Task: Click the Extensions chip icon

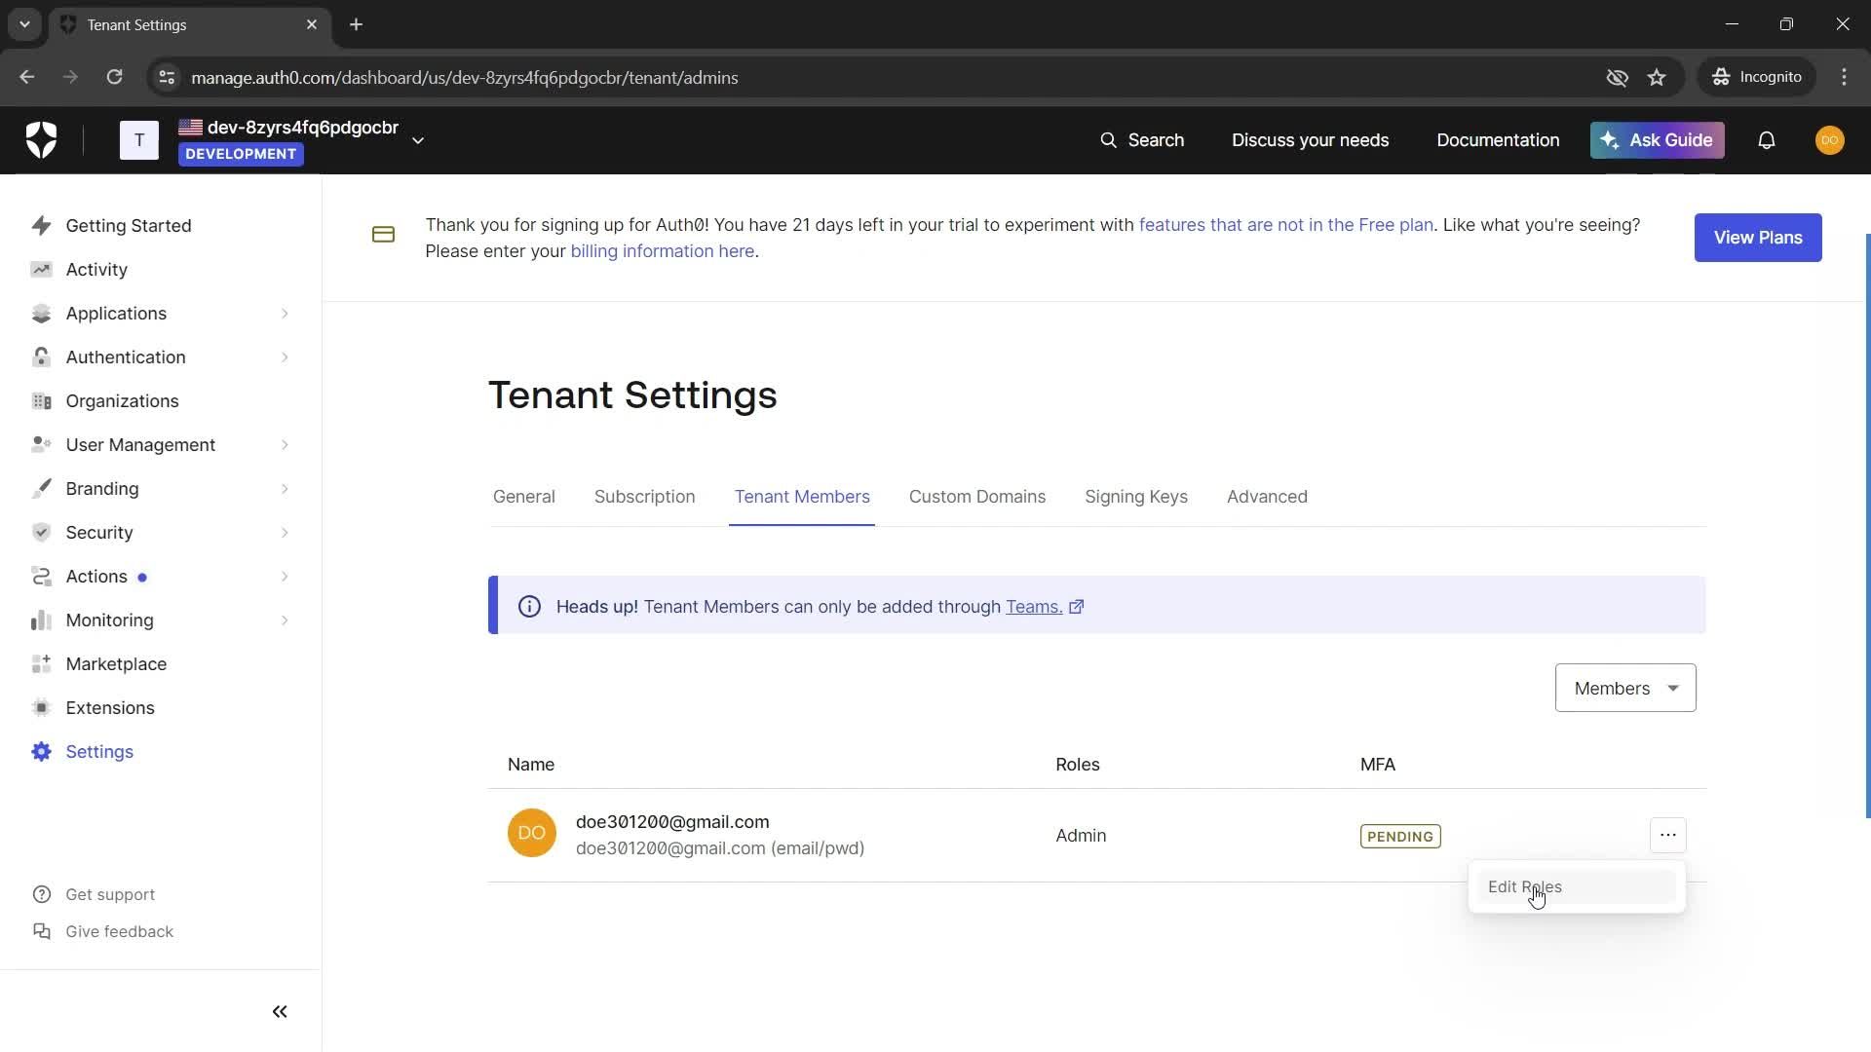Action: tap(41, 707)
